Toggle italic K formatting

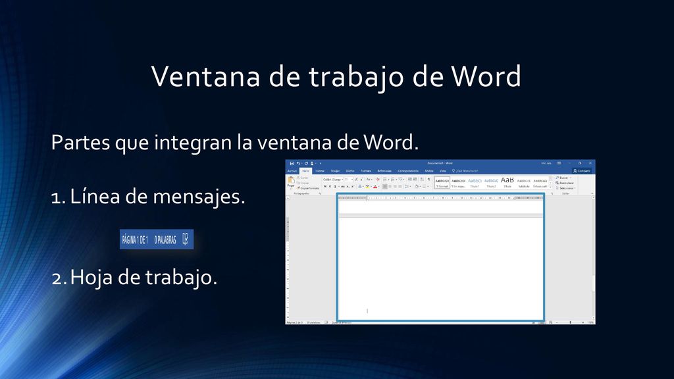pyautogui.click(x=330, y=186)
